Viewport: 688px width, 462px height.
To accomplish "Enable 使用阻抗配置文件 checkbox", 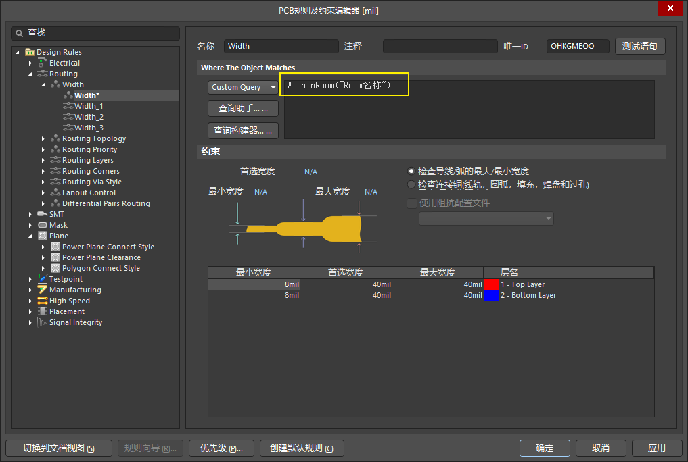I will coord(411,203).
